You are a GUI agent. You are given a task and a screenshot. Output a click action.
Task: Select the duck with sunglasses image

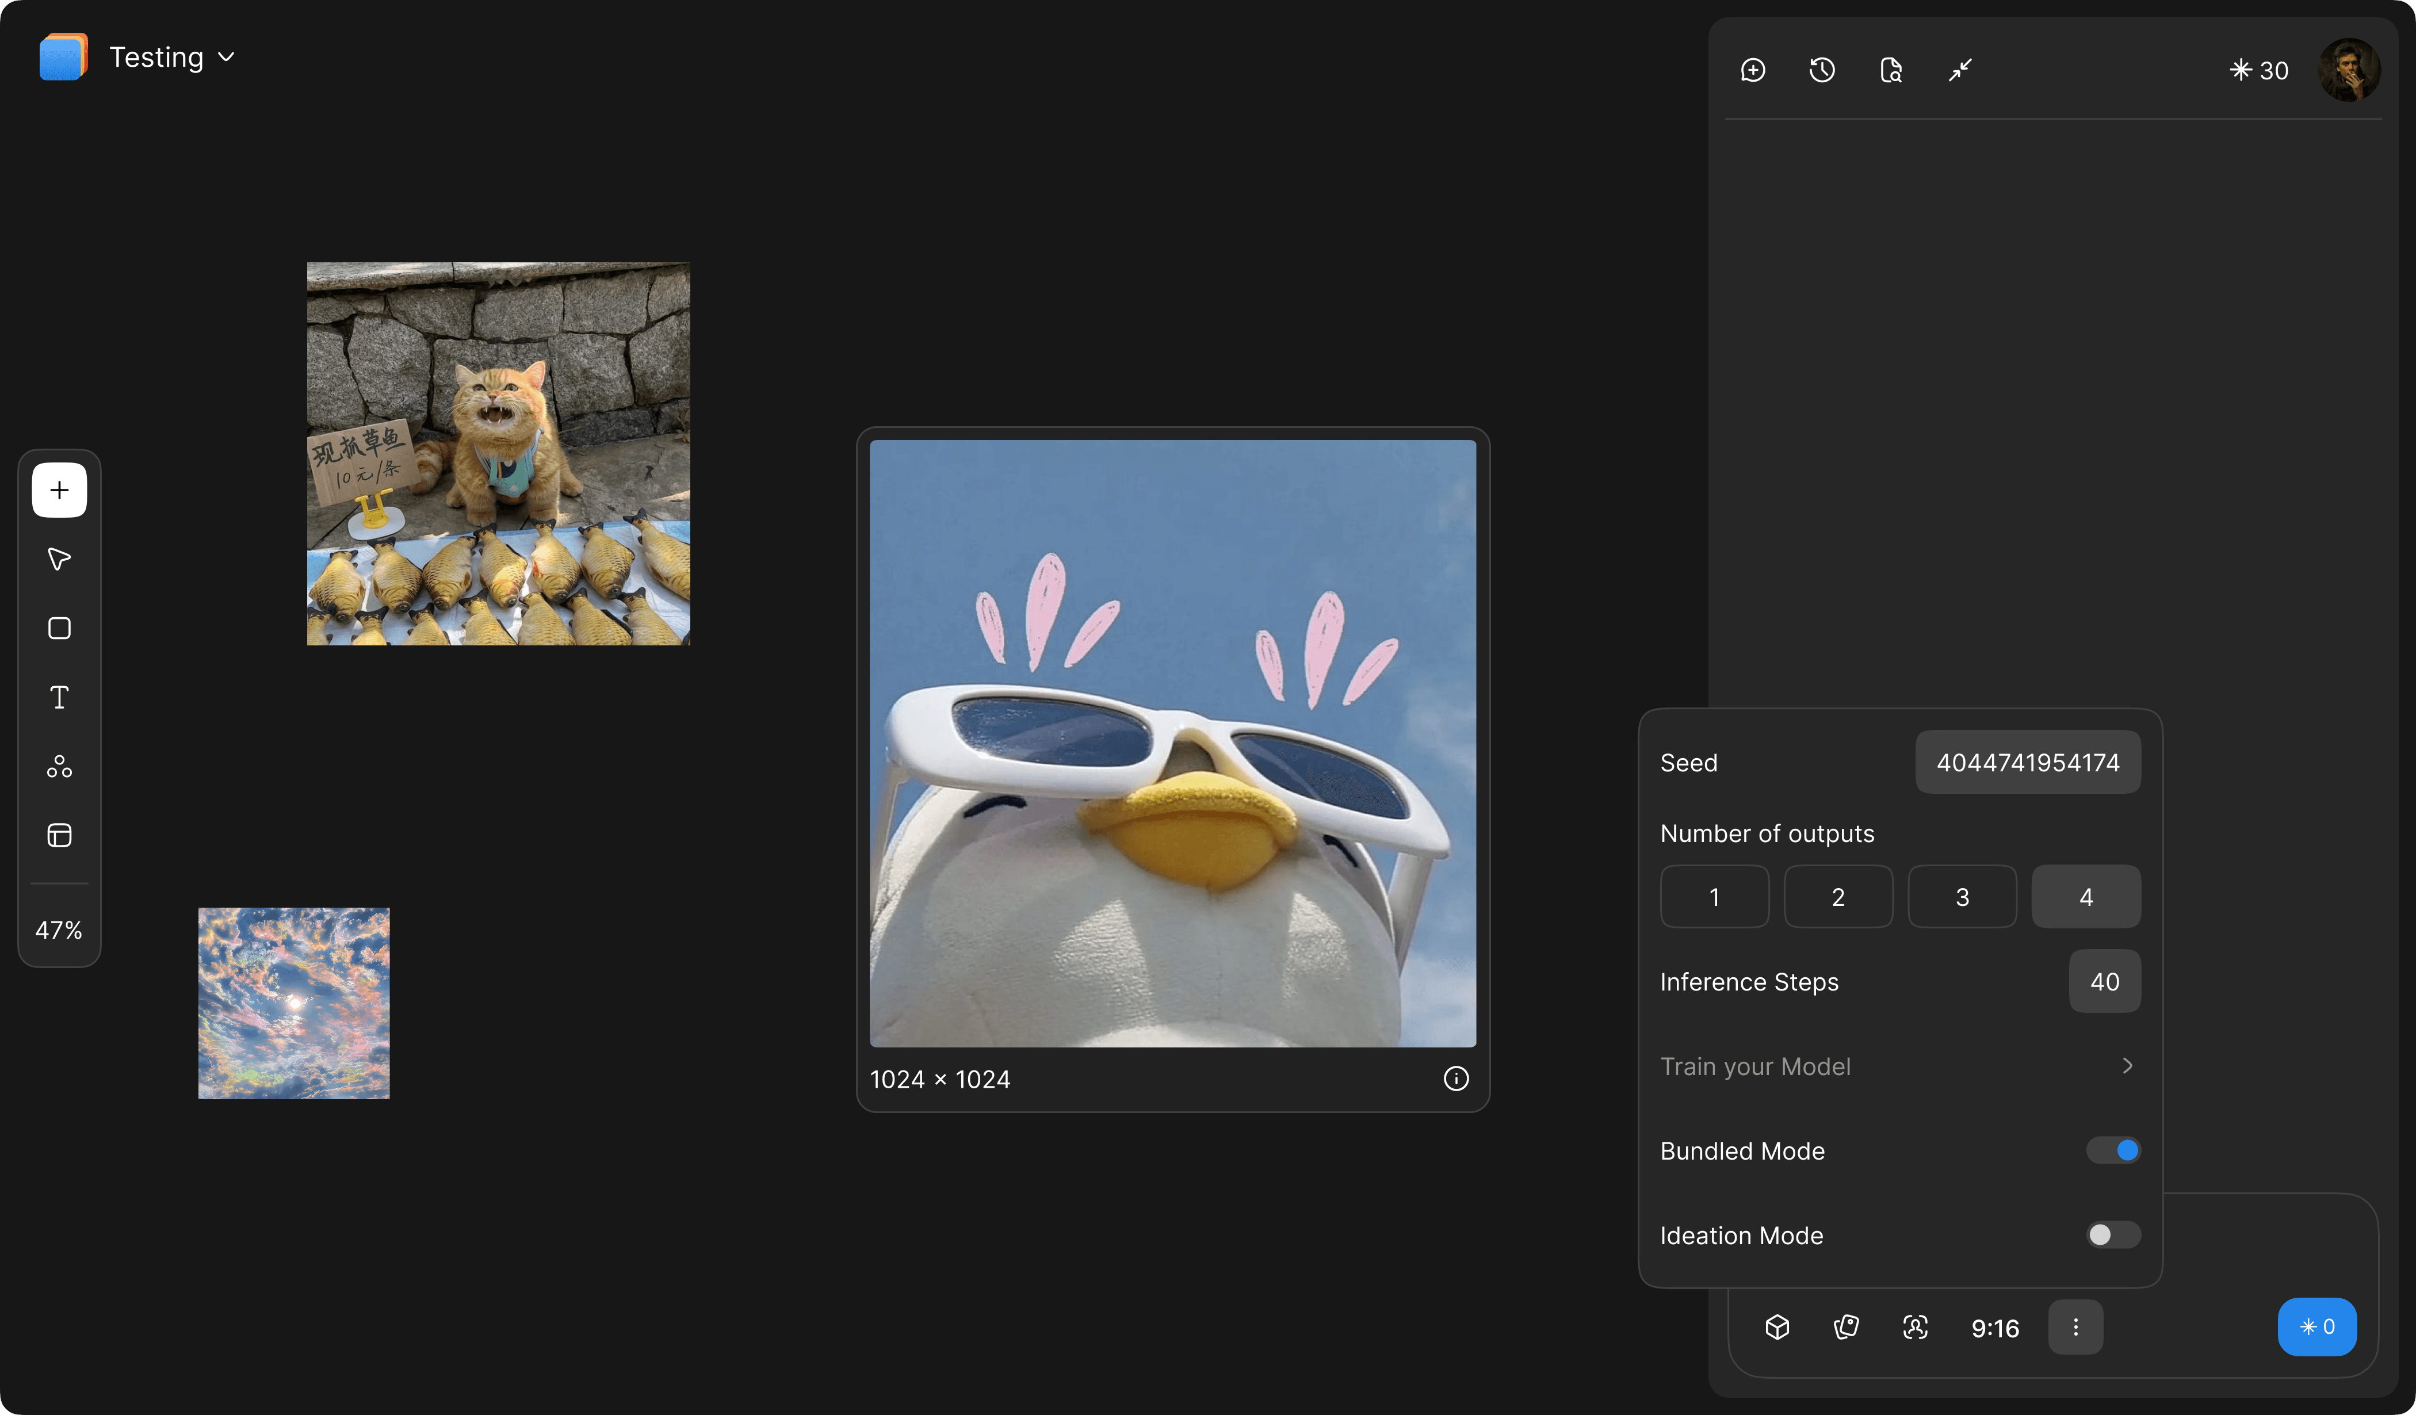pyautogui.click(x=1172, y=743)
